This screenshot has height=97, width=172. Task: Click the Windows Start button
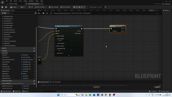[x=58, y=95]
